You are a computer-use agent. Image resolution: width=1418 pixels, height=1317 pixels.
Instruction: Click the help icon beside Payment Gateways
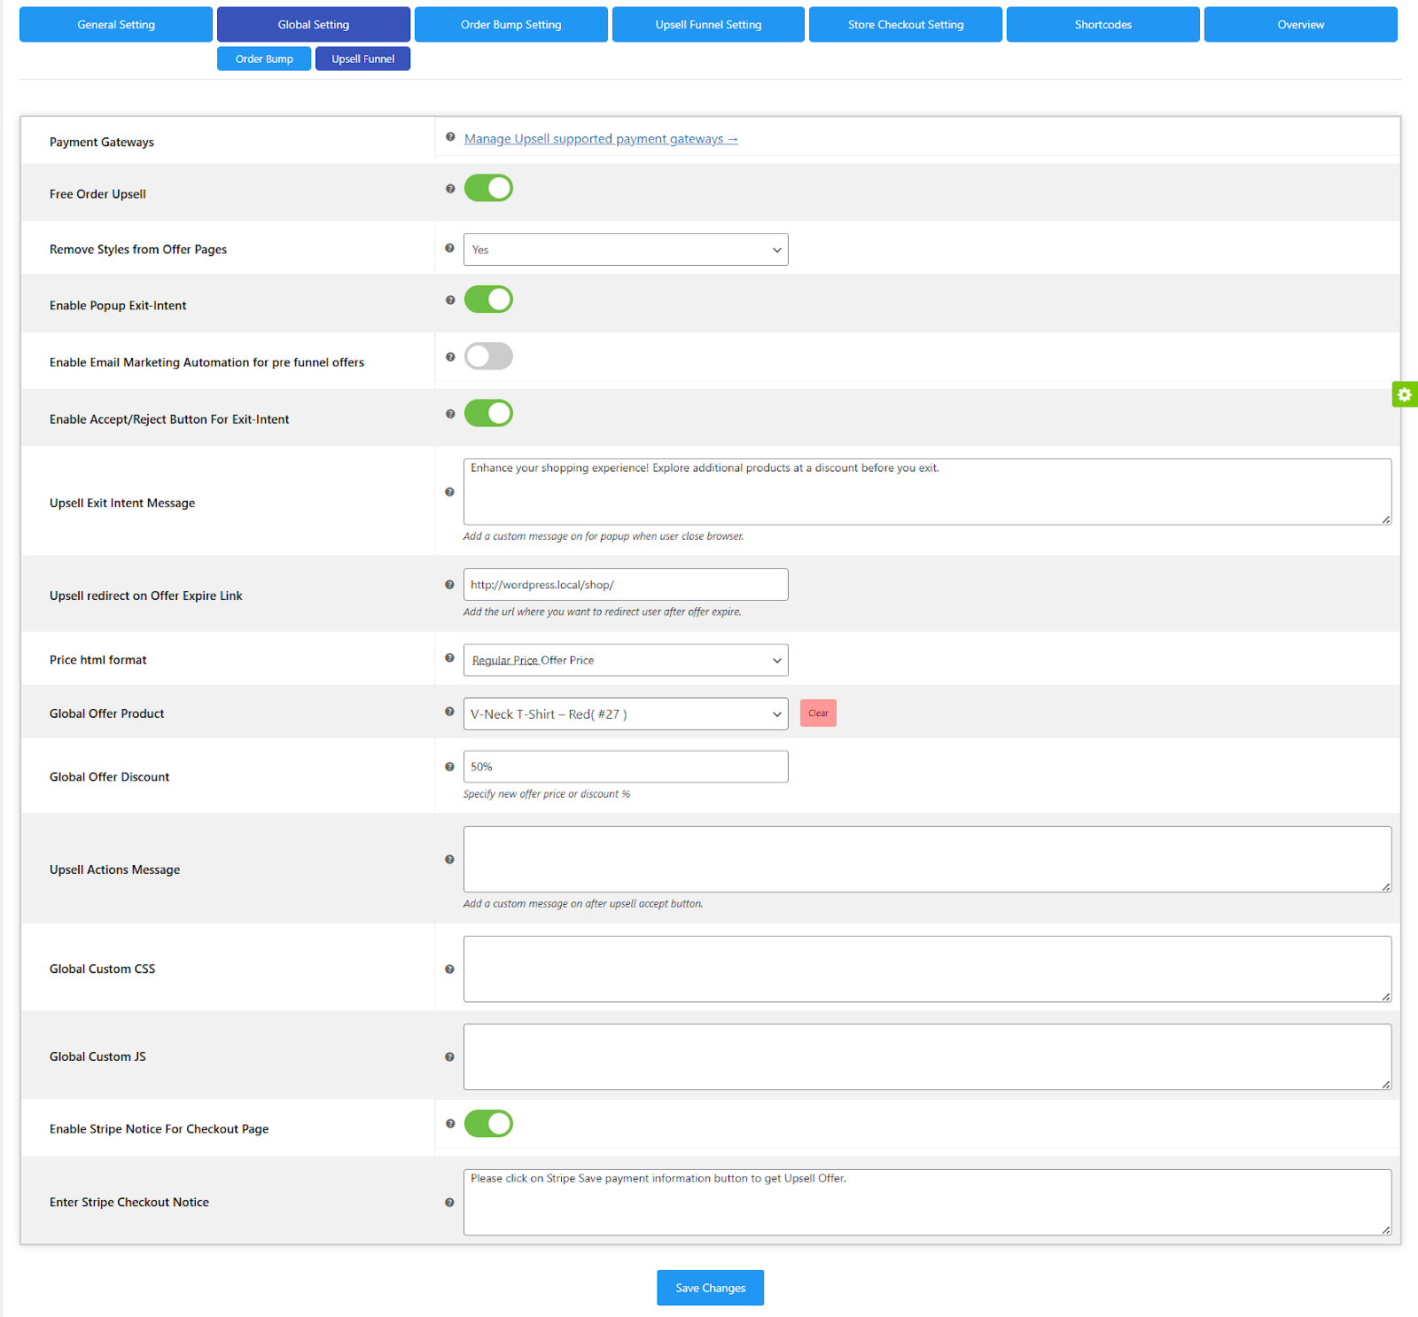[450, 138]
